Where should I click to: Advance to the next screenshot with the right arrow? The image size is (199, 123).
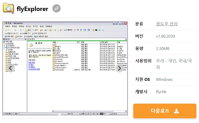tap(119, 69)
